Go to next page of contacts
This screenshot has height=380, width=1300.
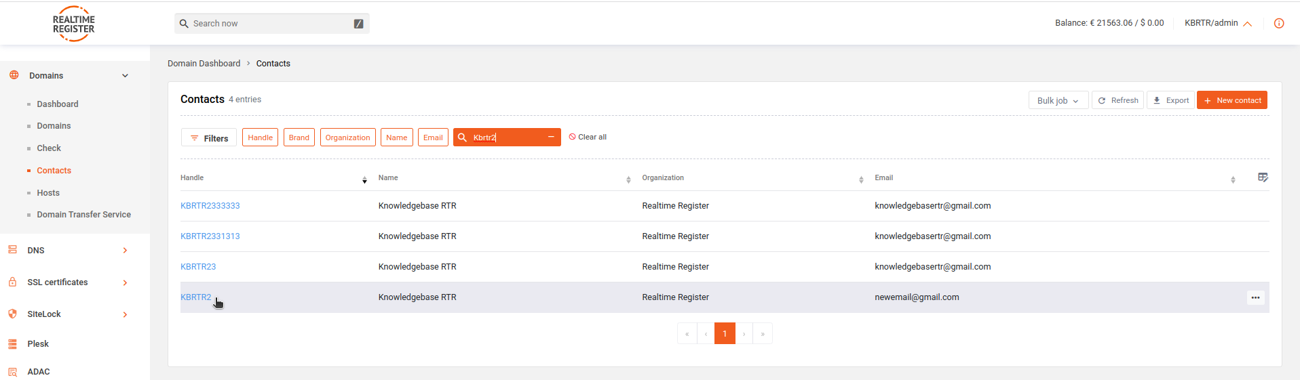click(744, 333)
